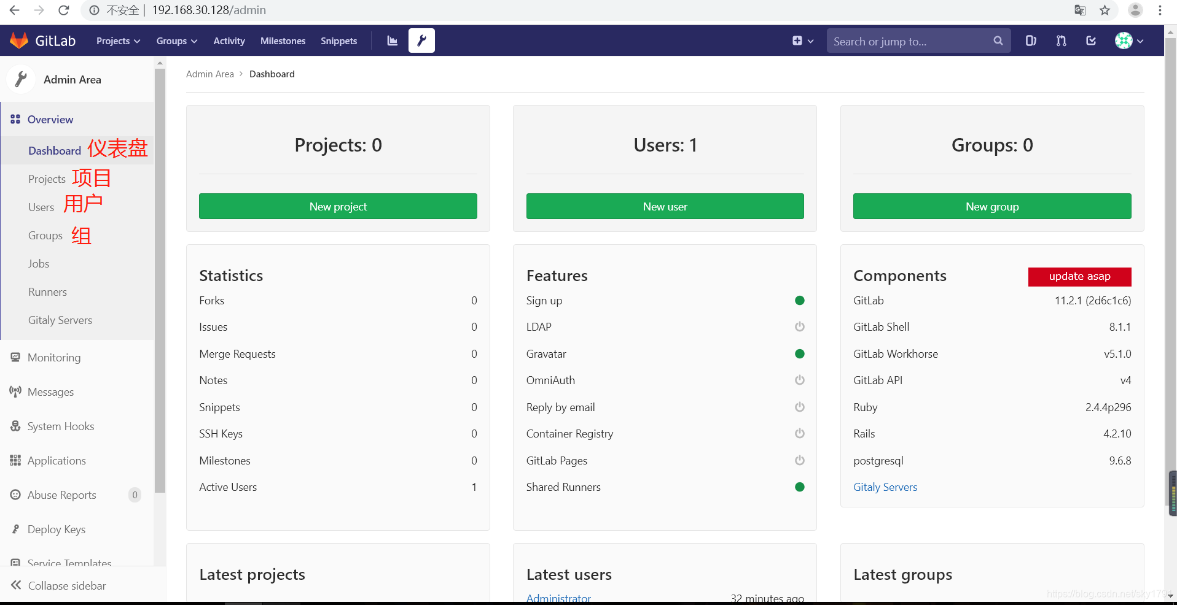The image size is (1177, 605).
Task: Click the Monitoring monitor icon
Action: coord(15,357)
